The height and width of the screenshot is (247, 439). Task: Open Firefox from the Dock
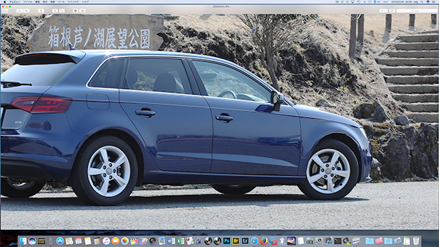(x=263, y=241)
